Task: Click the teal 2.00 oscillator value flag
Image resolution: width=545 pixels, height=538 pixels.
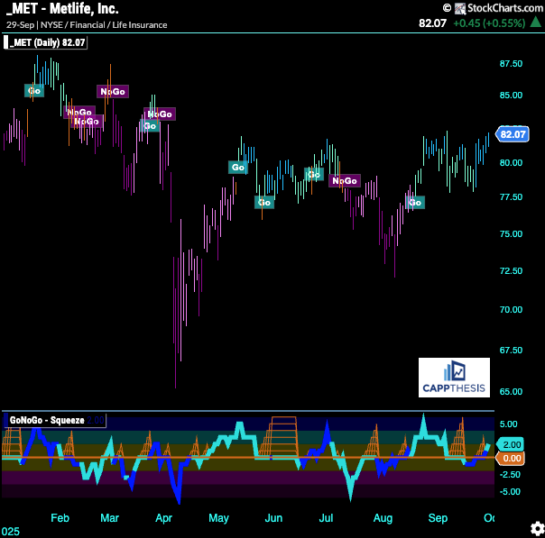Action: (x=510, y=444)
